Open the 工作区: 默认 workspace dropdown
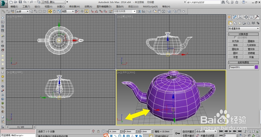This screenshot has height=137, width=261. (x=54, y=2)
